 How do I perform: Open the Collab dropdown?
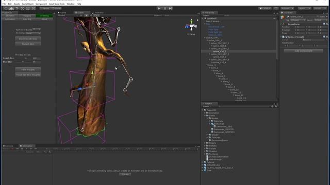[x=265, y=8]
